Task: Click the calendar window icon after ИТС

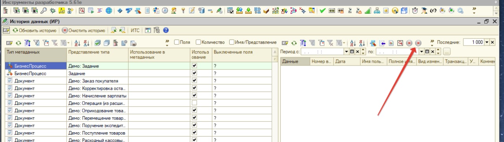Action: [x=148, y=30]
